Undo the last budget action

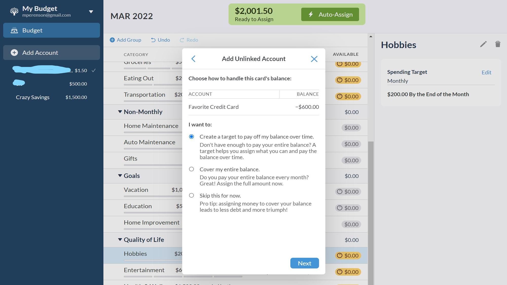pos(160,40)
